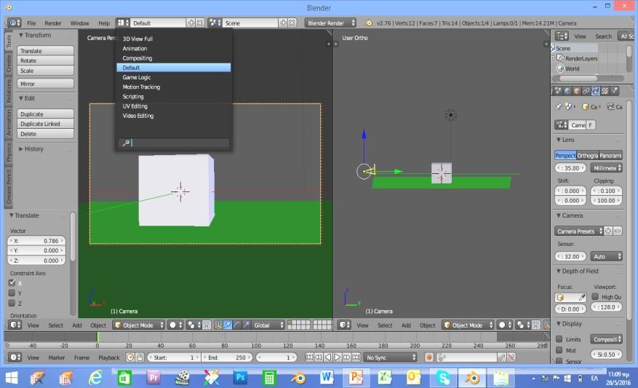This screenshot has width=638, height=388.
Task: Click the translate manipulator arrow icon
Action: [x=228, y=325]
